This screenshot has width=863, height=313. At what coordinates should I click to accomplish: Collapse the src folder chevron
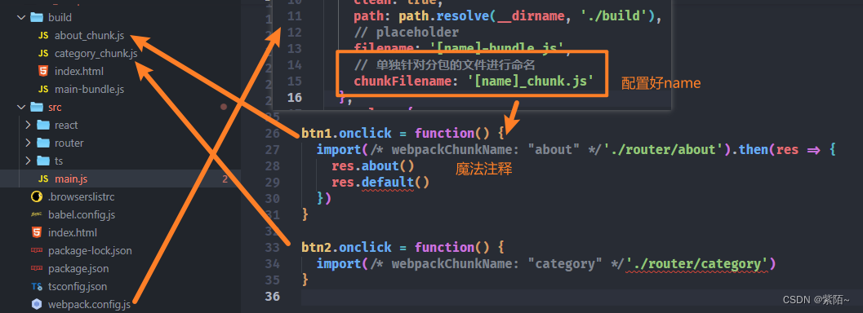pos(21,107)
